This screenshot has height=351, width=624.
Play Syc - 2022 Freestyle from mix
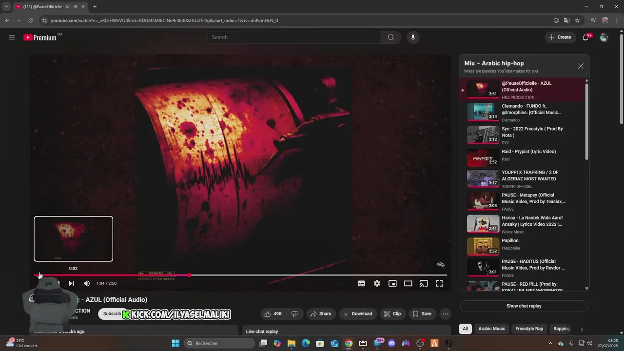524,136
